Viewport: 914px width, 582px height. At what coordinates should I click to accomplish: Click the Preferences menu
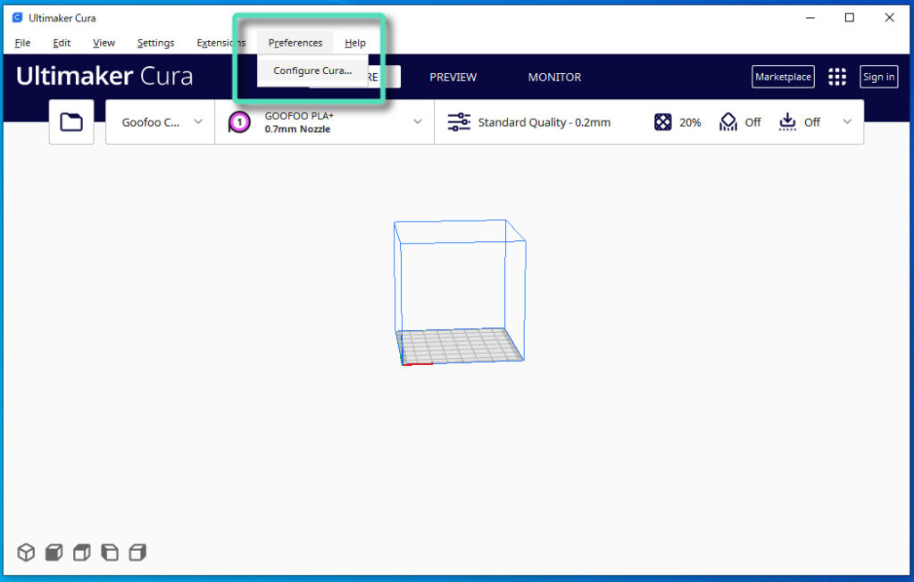point(295,43)
